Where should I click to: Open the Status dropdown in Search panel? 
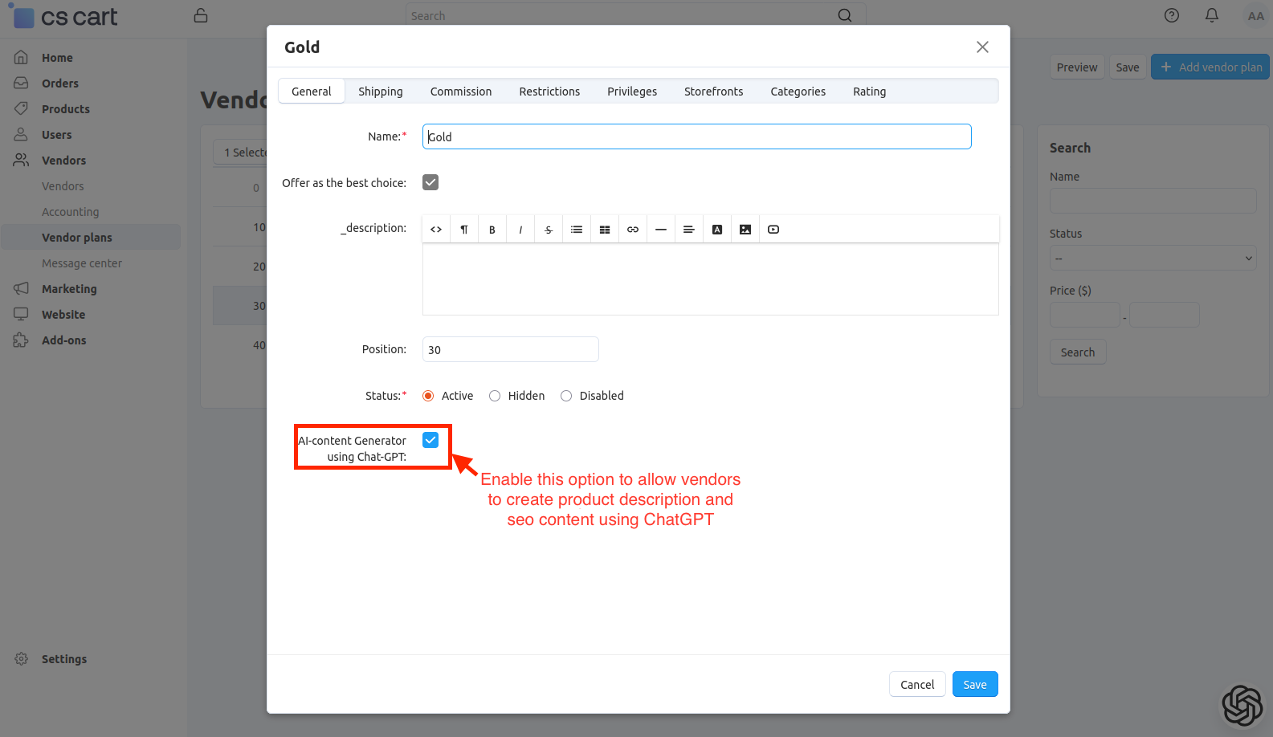pos(1153,259)
